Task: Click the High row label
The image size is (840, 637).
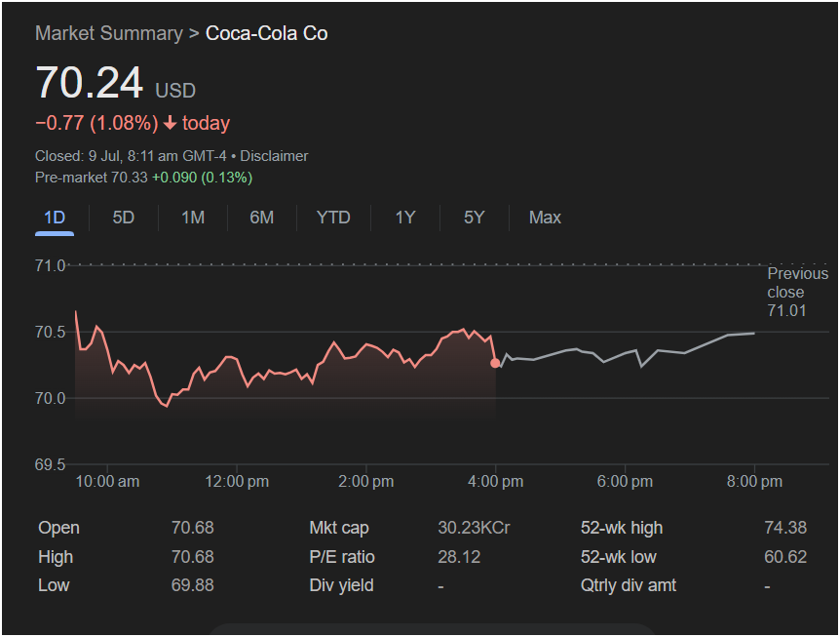Action: pyautogui.click(x=56, y=557)
